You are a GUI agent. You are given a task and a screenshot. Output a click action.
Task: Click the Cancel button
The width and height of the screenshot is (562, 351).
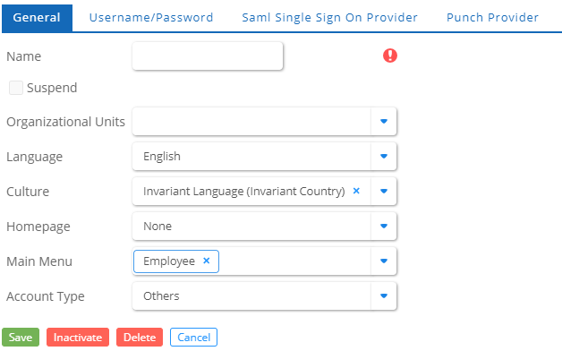coord(193,337)
